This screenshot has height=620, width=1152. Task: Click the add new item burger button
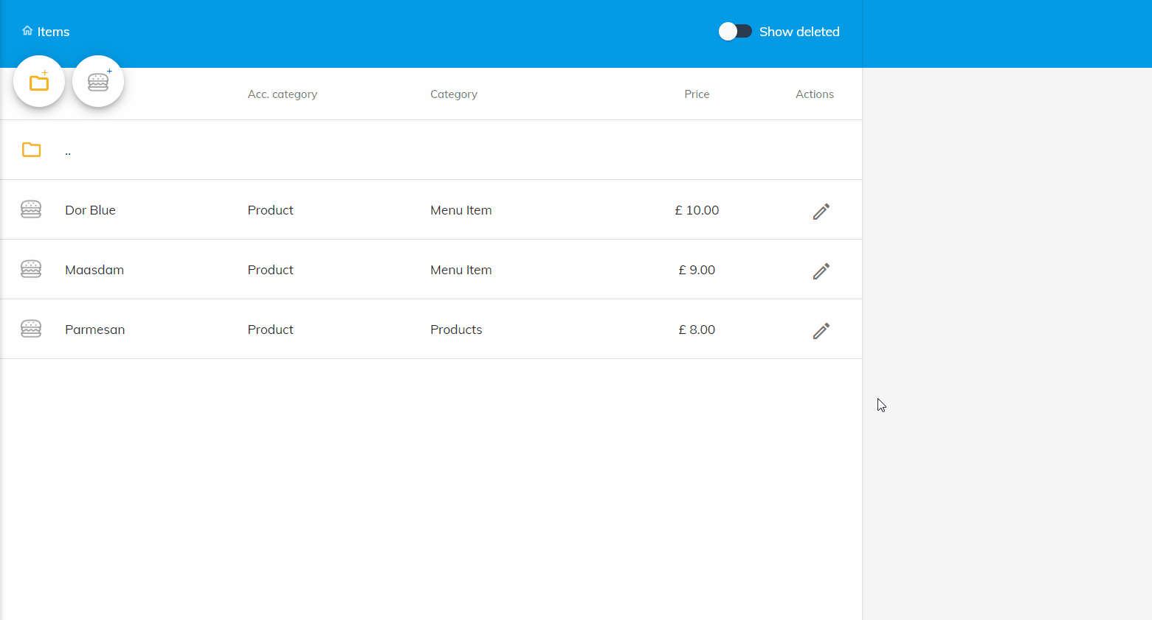98,82
